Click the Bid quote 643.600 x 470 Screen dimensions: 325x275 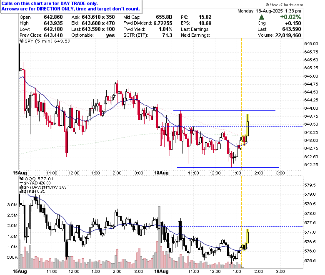click(98, 23)
